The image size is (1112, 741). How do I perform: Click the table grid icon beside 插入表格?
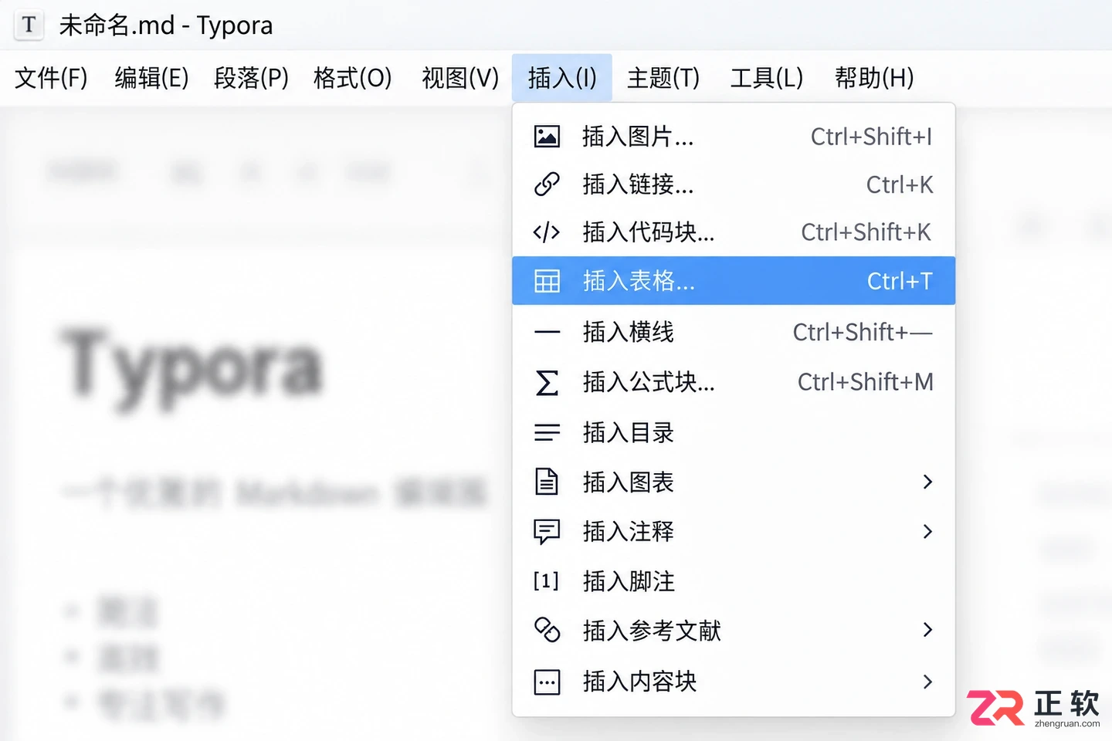coord(547,281)
